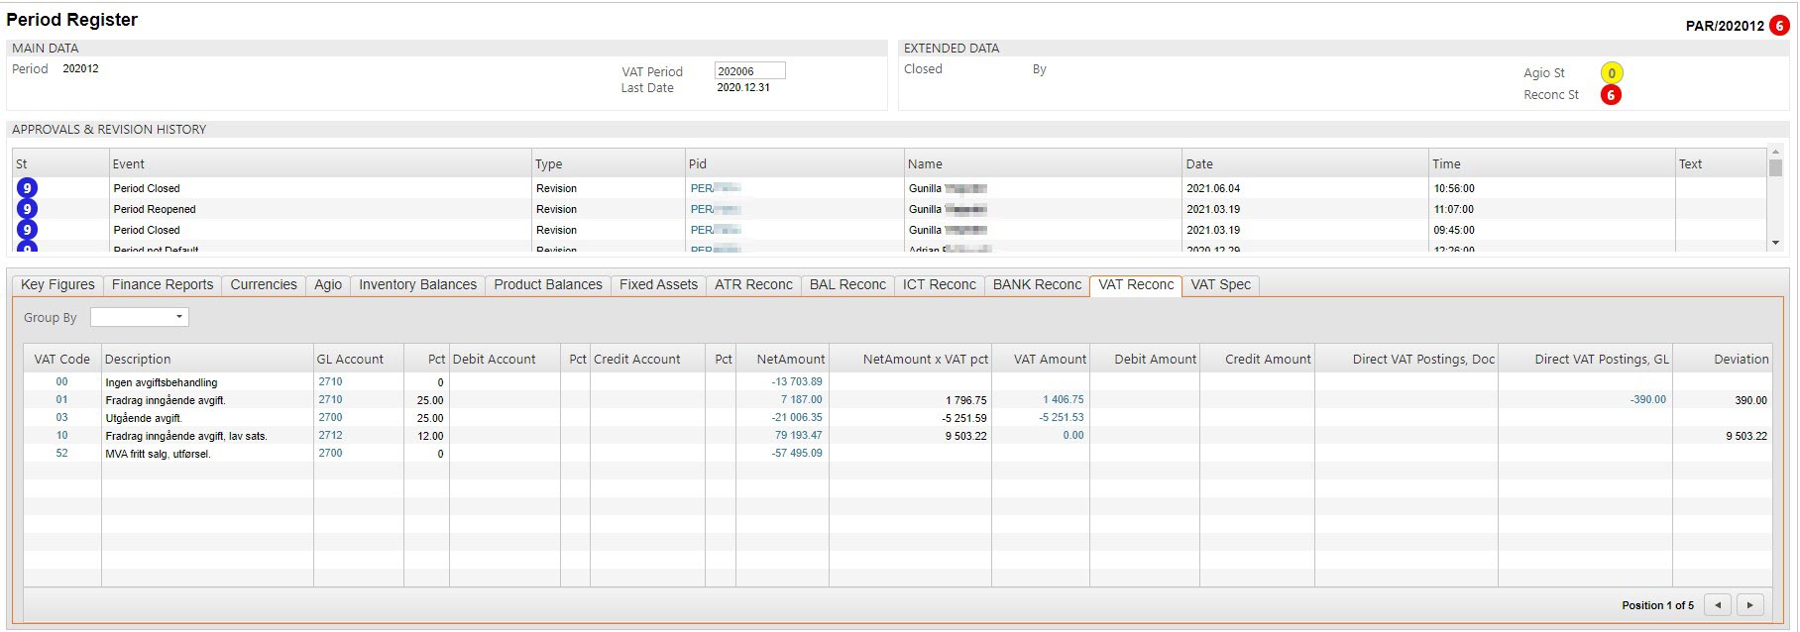
Task: Open VAT code 01 link
Action: pyautogui.click(x=61, y=400)
